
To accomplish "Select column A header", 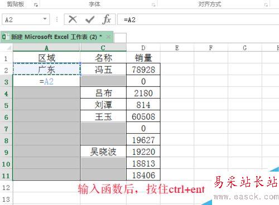I will click(46, 48).
